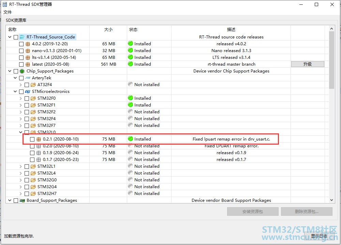Tick the checkbox for 4.0.2 (2019-12-20)
341x245 pixels.
21,44
